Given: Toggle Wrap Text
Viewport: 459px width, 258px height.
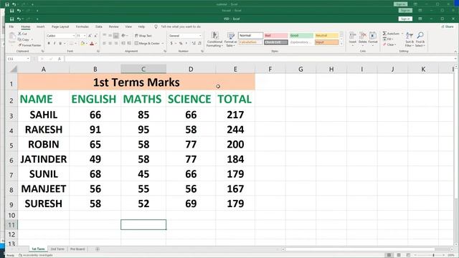Looking at the screenshot, I should coord(143,36).
